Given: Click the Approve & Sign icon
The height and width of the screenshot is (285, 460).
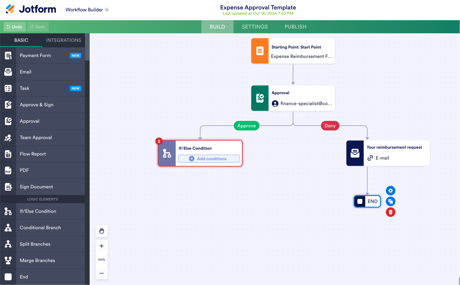Looking at the screenshot, I should (x=8, y=105).
